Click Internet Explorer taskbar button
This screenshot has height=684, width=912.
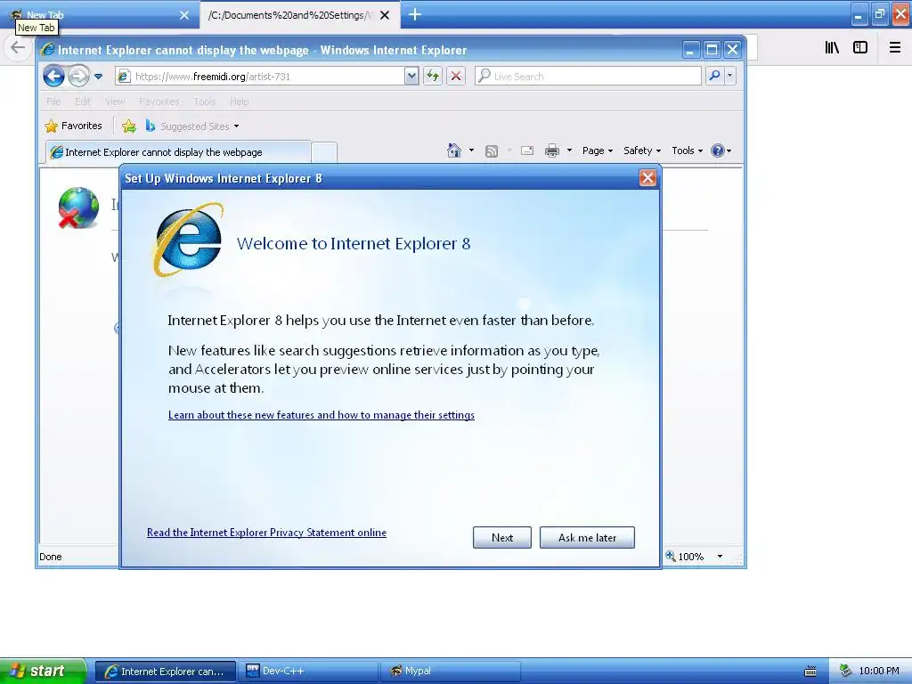click(x=165, y=671)
